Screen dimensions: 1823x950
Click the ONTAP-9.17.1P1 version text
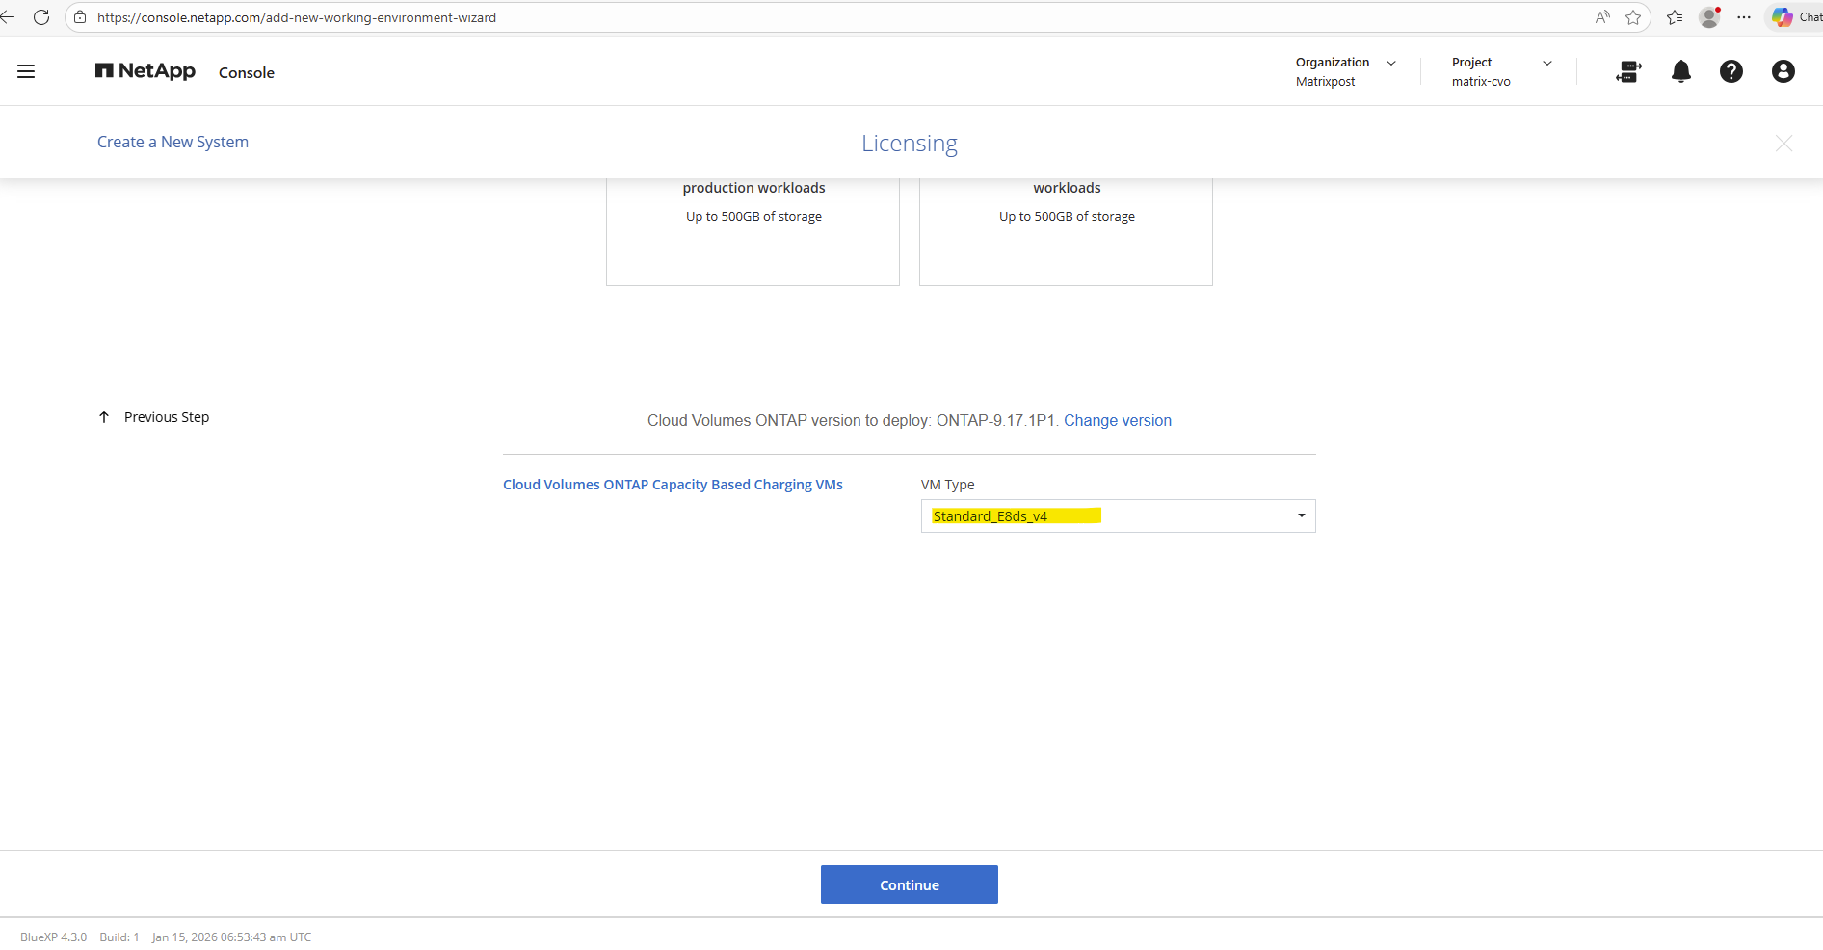996,420
